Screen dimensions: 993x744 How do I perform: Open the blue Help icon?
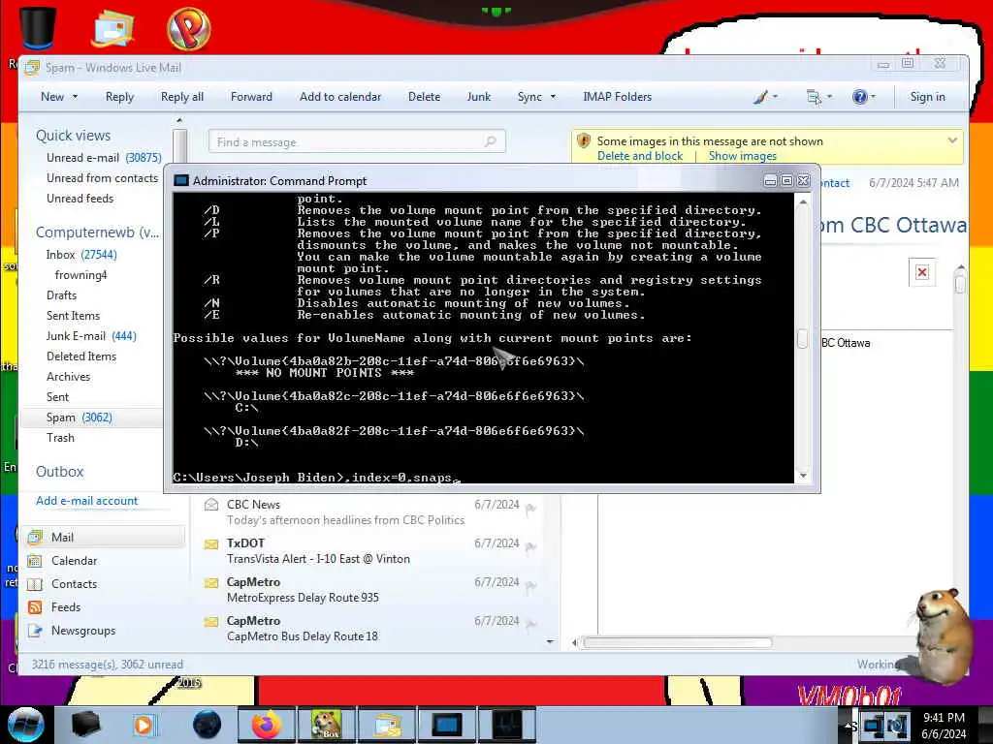(859, 97)
